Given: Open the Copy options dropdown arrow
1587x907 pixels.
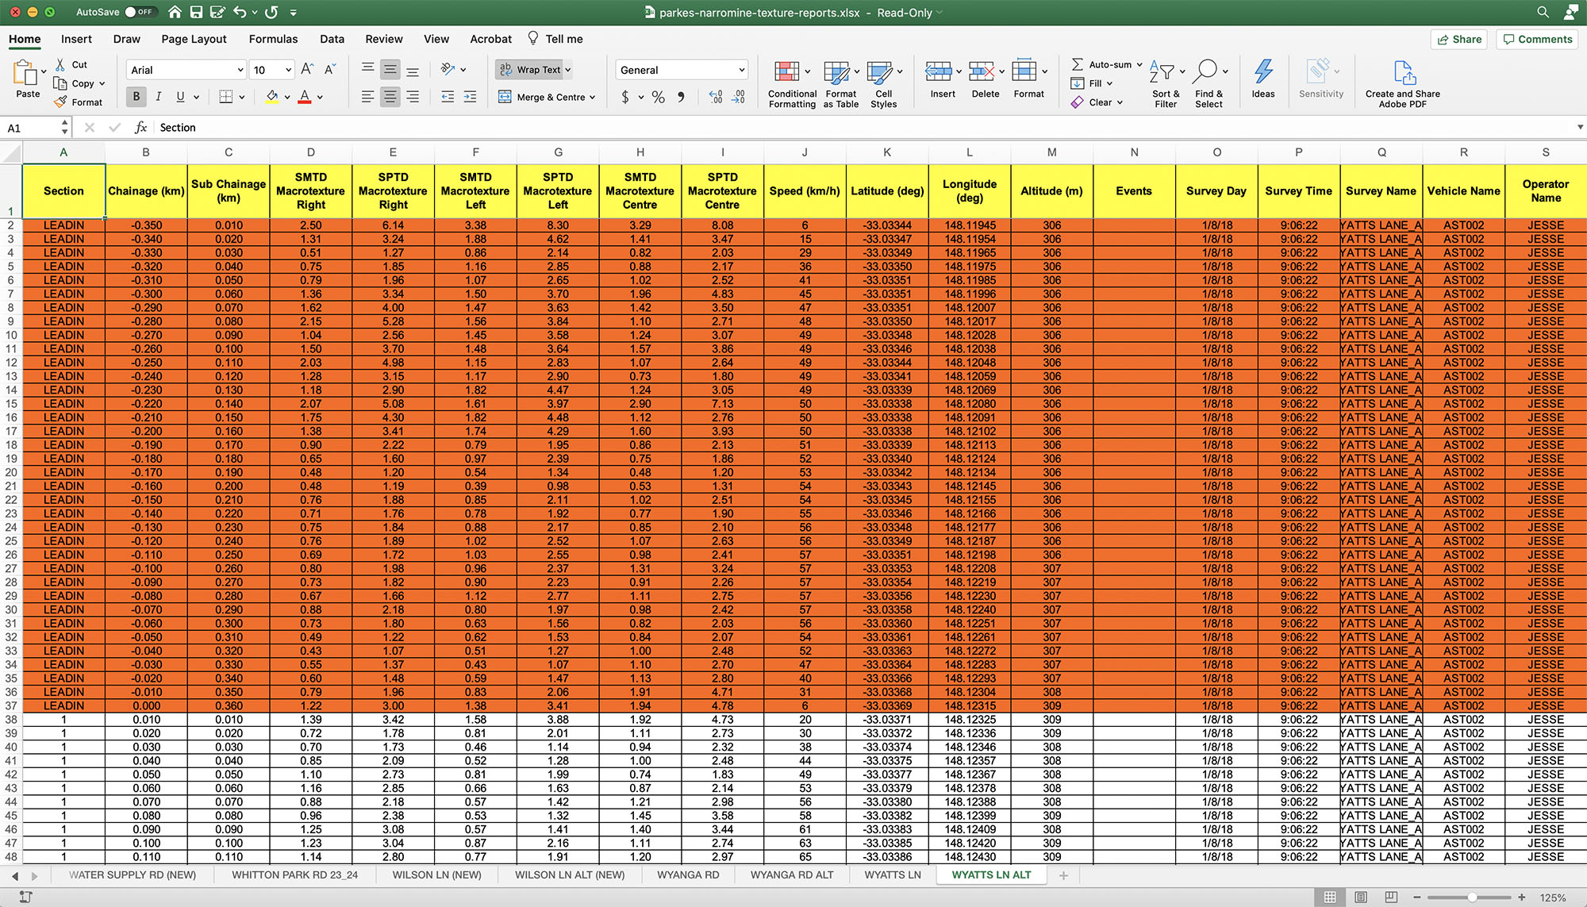Looking at the screenshot, I should [102, 83].
